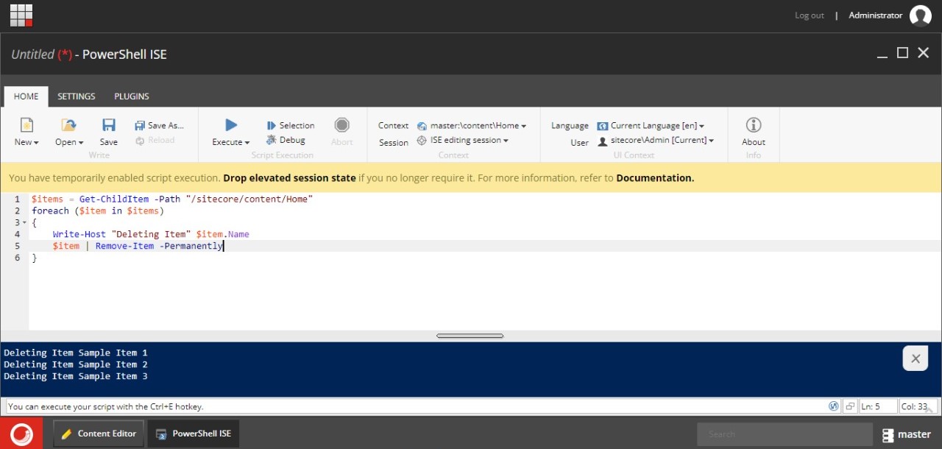
Task: Click output line Deleting Item Sample Item 3
Action: (x=76, y=376)
